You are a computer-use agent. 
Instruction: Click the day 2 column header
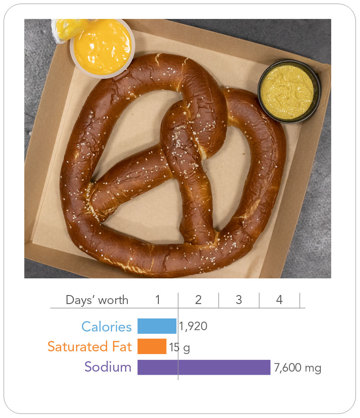click(x=198, y=300)
